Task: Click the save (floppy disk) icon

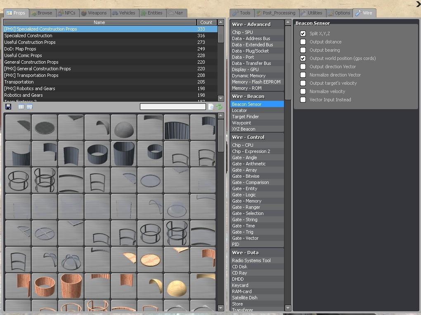Action: 8,107
